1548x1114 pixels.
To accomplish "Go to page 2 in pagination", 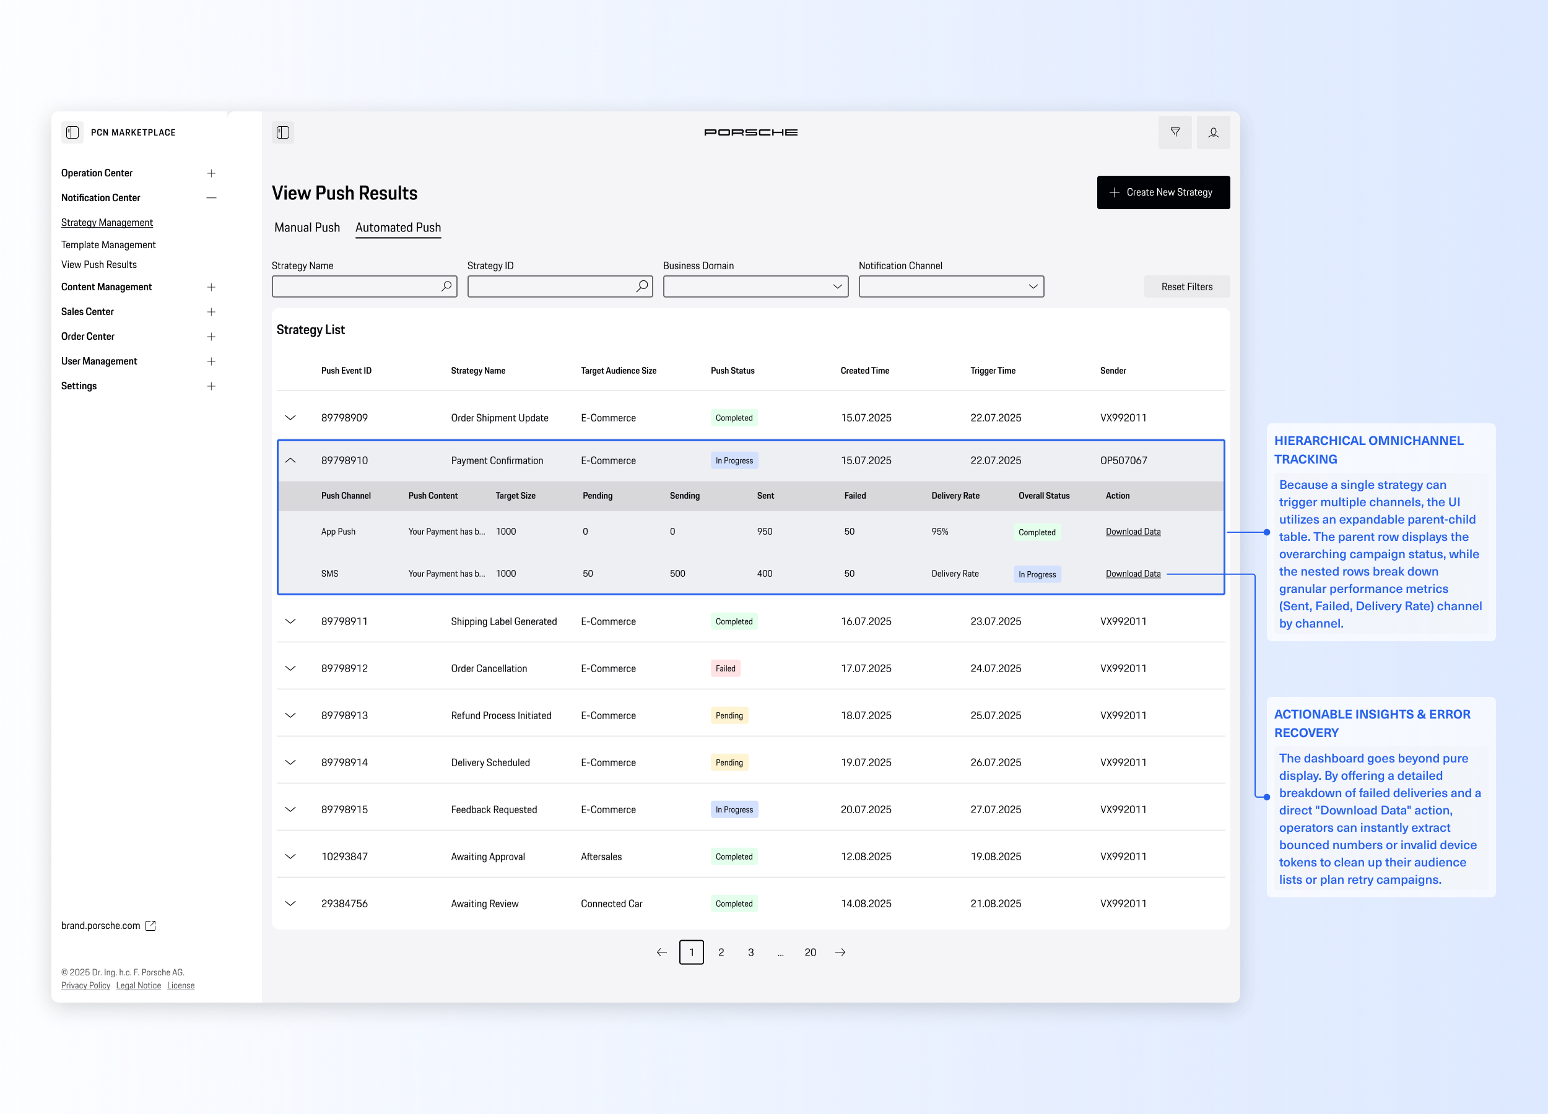I will point(721,952).
